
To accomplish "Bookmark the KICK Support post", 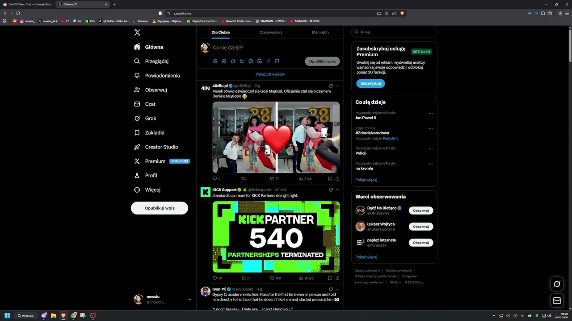I will click(x=330, y=278).
